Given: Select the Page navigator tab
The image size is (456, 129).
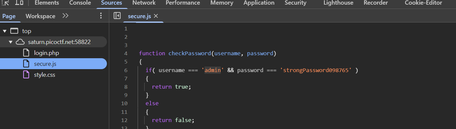Looking at the screenshot, I should point(9,16).
